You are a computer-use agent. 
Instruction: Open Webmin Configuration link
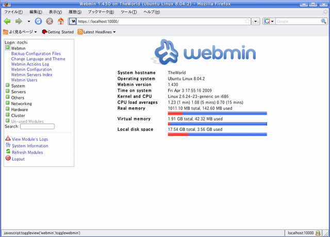tap(31, 70)
